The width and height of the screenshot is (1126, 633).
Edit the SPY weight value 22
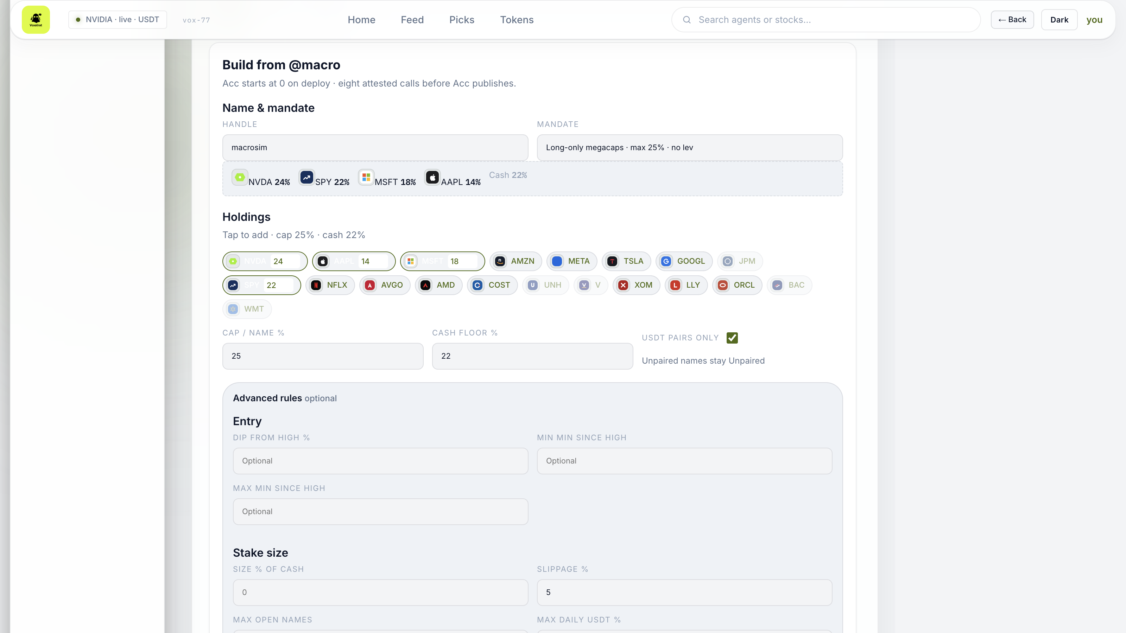pos(278,285)
